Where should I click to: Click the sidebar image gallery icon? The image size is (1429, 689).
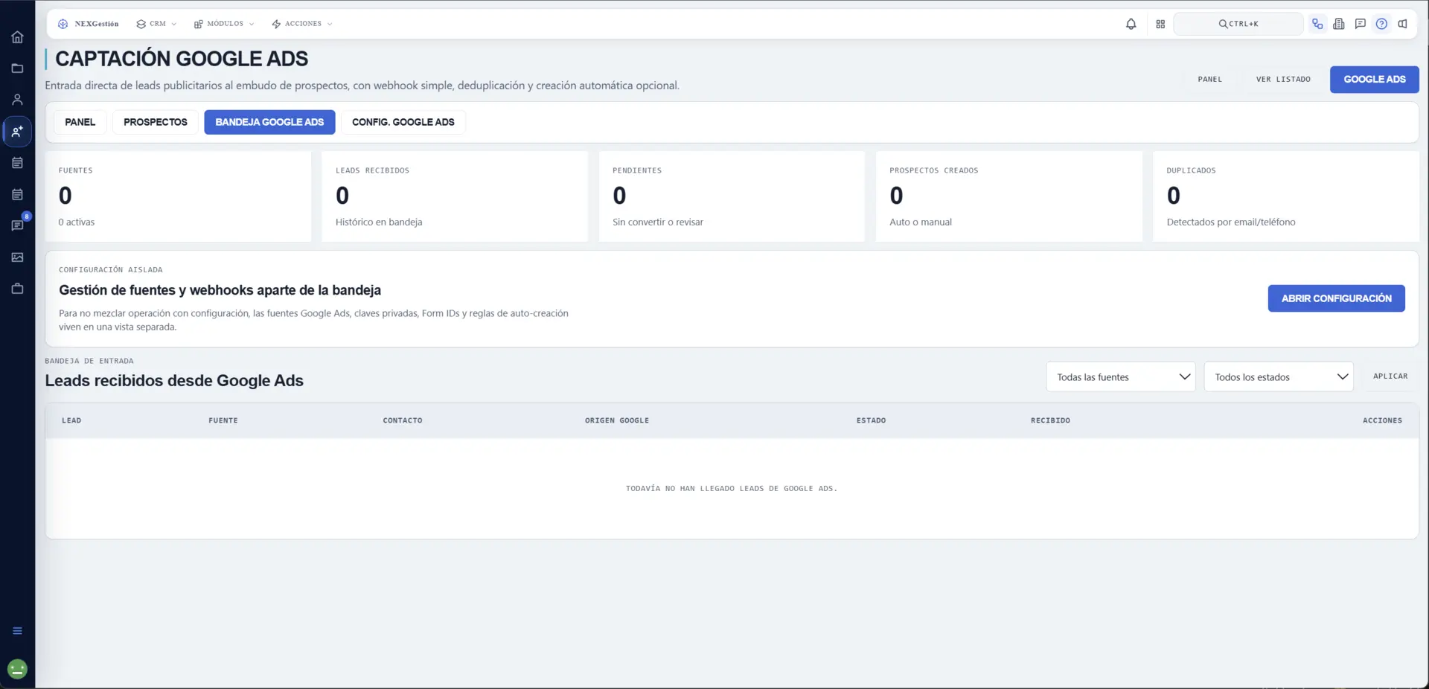(17, 257)
